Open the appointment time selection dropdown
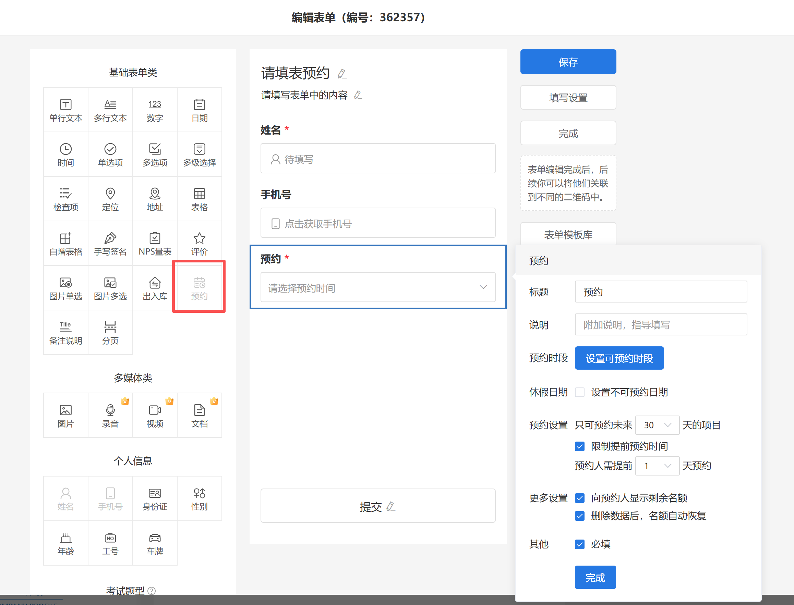Screen dimensions: 794x605 [378, 287]
